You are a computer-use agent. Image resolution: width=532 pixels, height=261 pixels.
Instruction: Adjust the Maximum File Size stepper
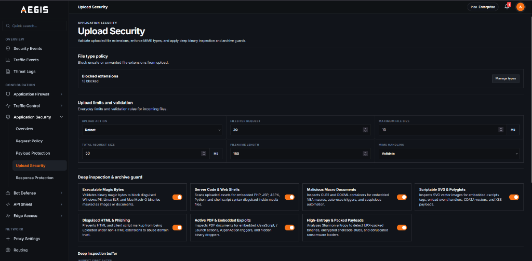point(501,130)
